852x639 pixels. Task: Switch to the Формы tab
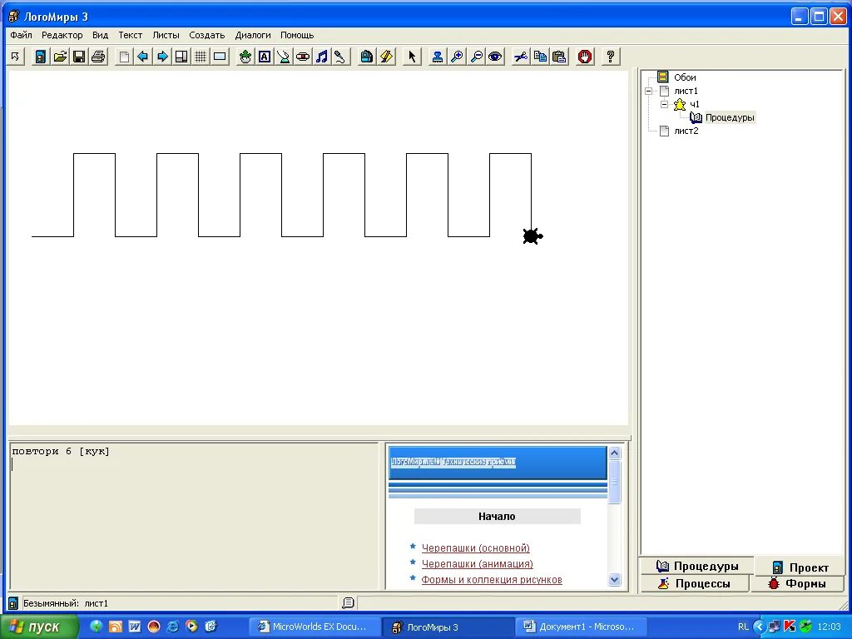click(x=797, y=583)
